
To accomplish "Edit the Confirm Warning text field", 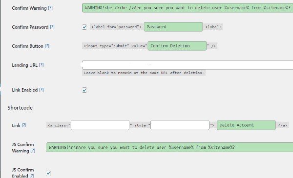I will pos(188,8).
